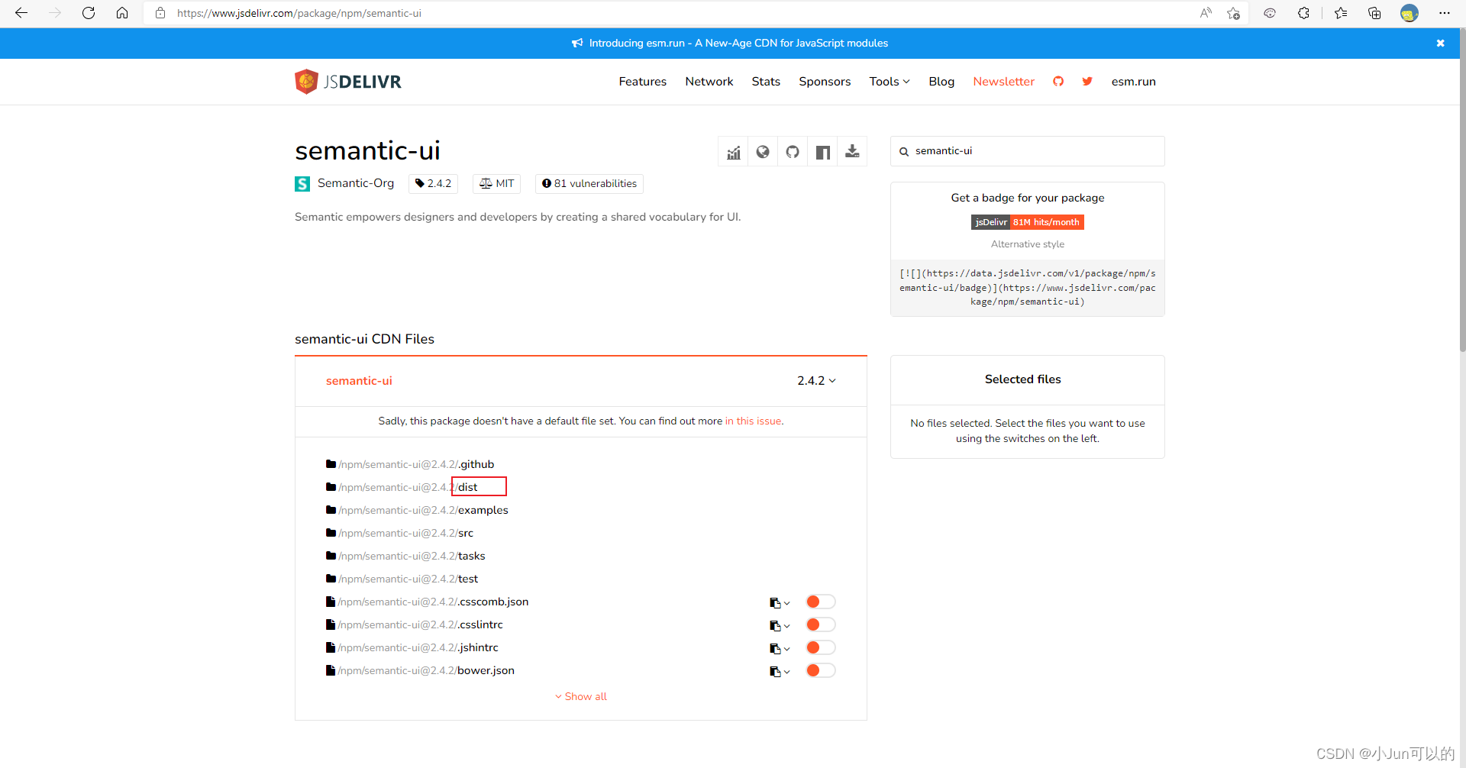This screenshot has height=768, width=1466.
Task: Expand Show all files
Action: 581,696
